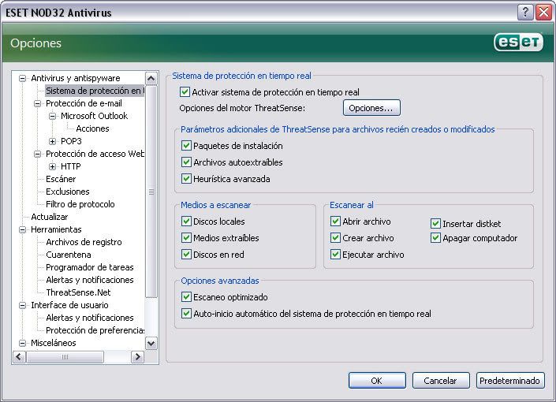Open ThreatSense Opciones... button

371,108
